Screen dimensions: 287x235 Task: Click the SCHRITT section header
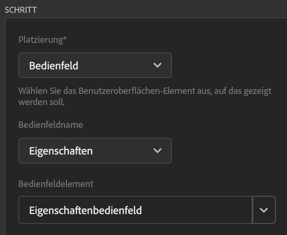pyautogui.click(x=21, y=10)
